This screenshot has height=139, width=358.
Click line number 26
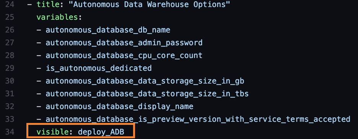click(9, 30)
